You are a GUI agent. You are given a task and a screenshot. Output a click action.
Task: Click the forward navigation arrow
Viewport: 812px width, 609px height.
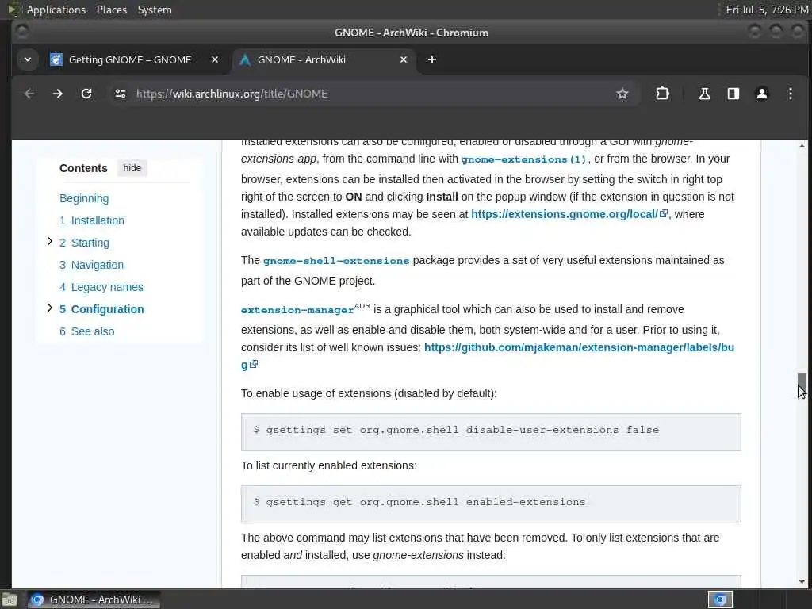coord(57,94)
